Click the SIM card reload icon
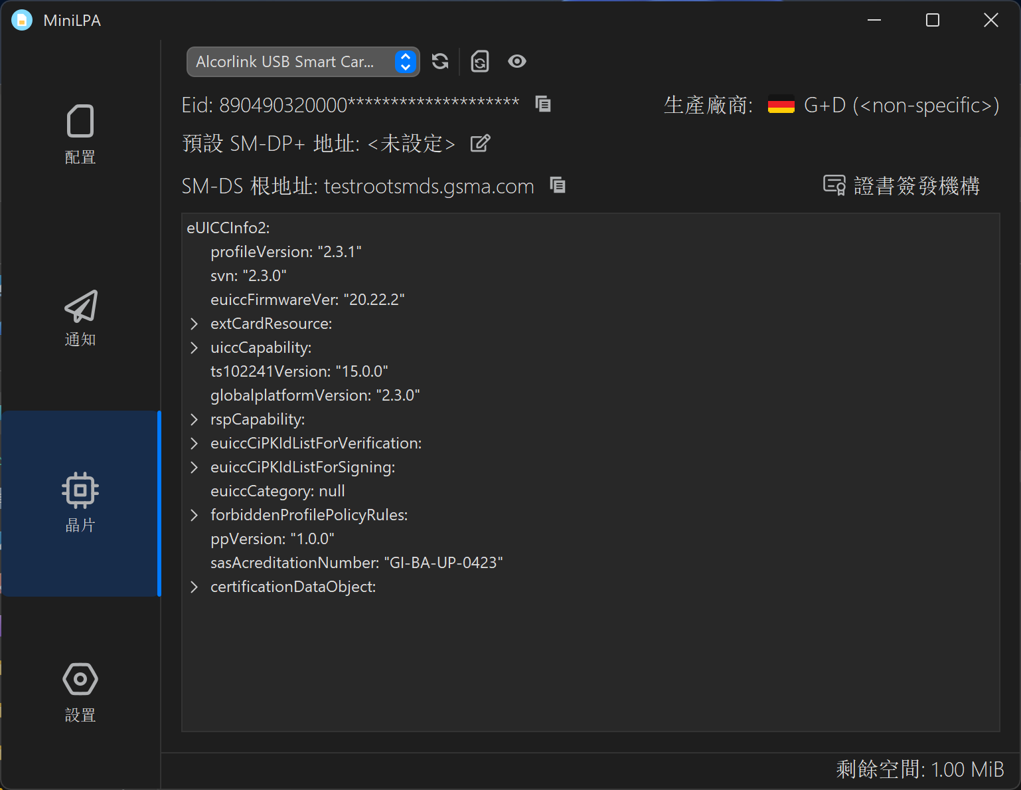This screenshot has width=1021, height=790. click(480, 62)
